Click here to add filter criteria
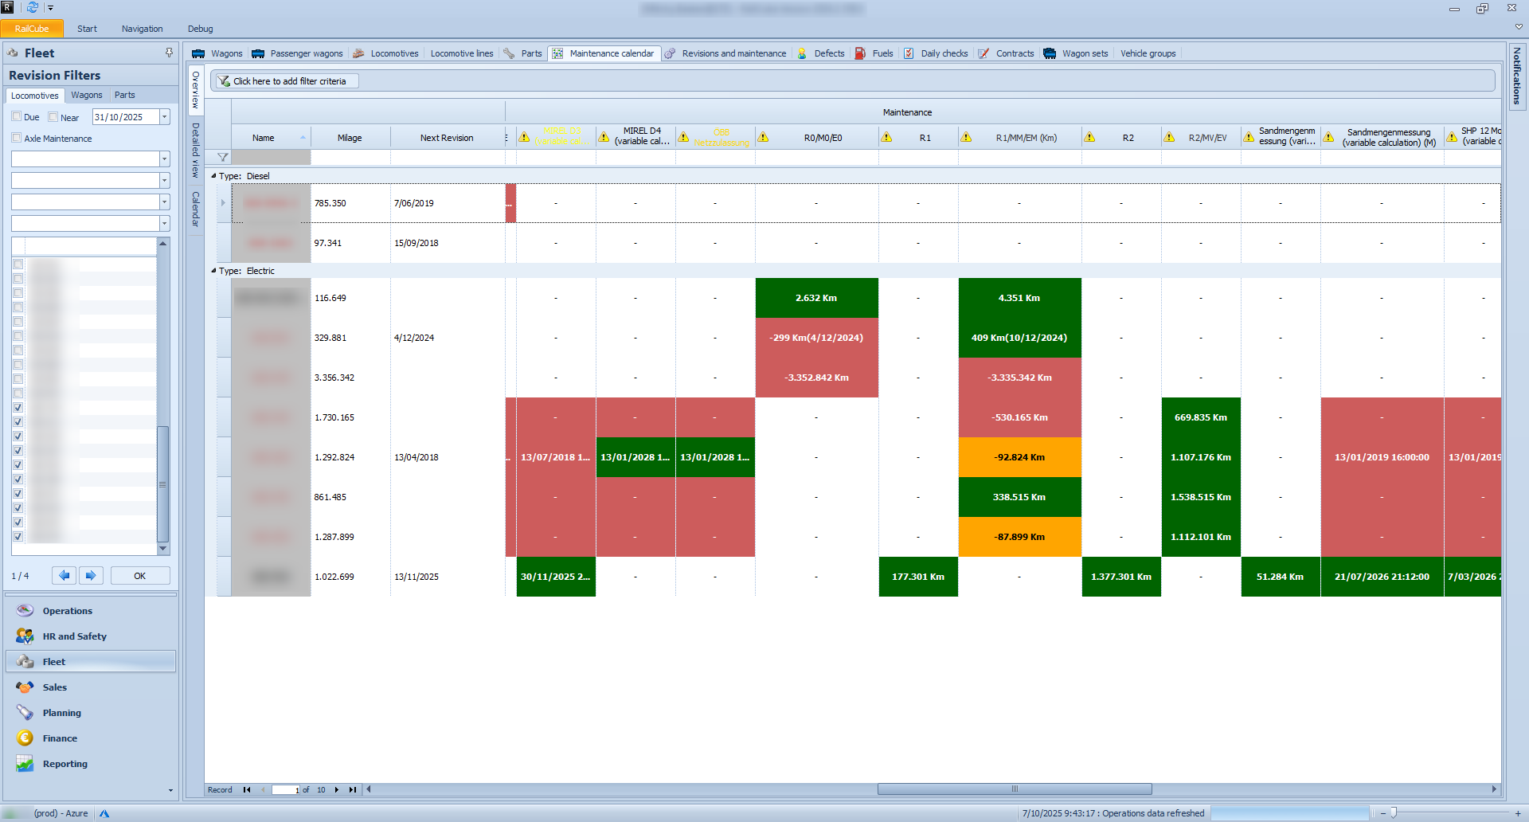Viewport: 1529px width, 822px height. (288, 81)
